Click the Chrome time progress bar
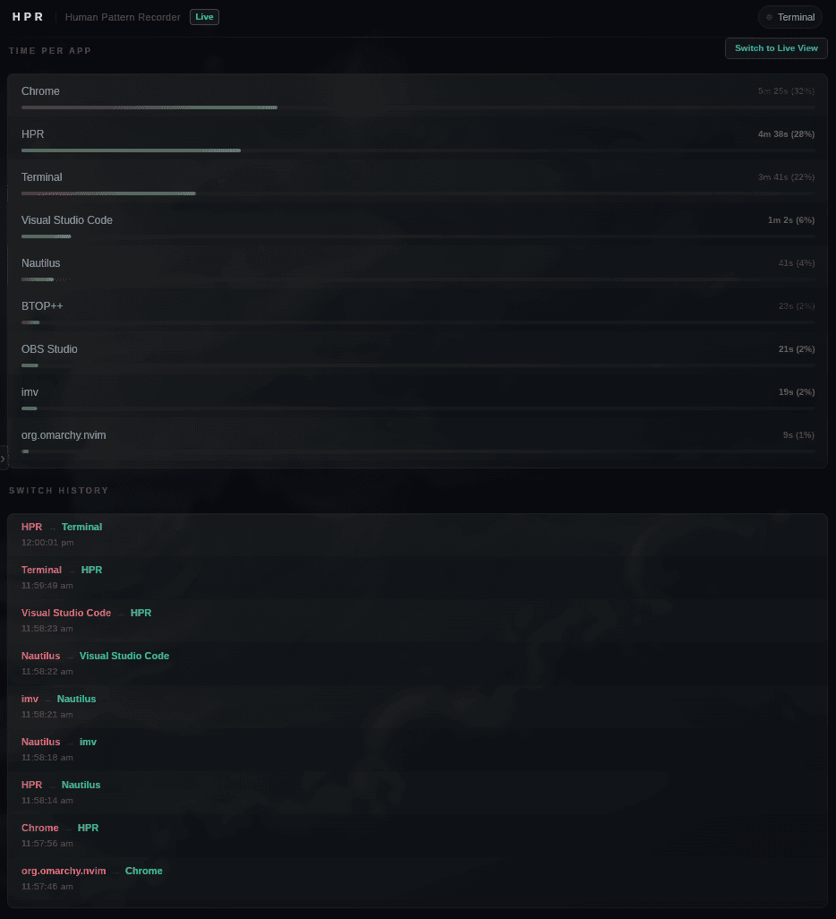836x919 pixels. 418,107
